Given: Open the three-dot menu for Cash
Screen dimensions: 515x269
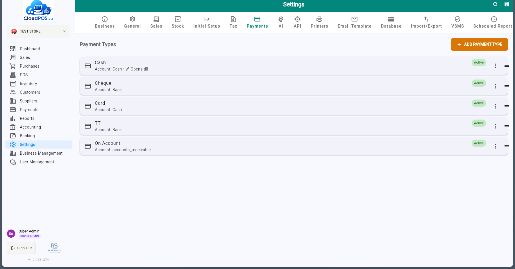Looking at the screenshot, I should coord(495,66).
